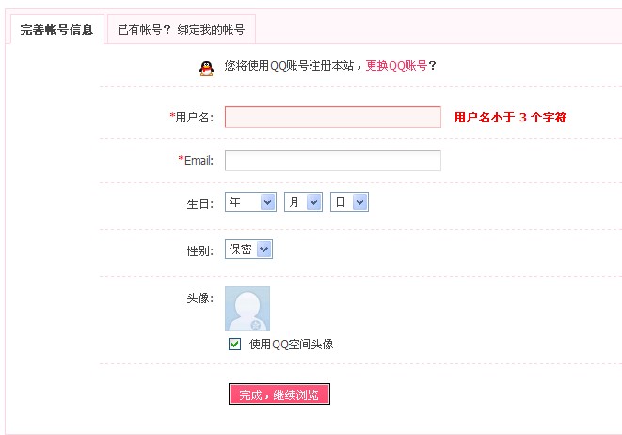
Task: Open the 日 day dropdown
Action: coord(349,202)
